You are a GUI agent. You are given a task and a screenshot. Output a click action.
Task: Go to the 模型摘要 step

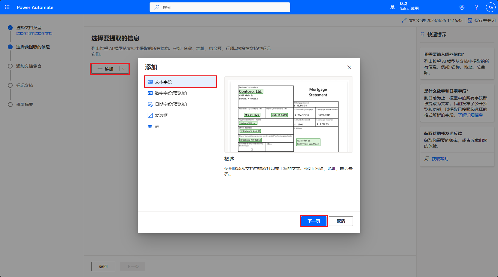pos(25,105)
